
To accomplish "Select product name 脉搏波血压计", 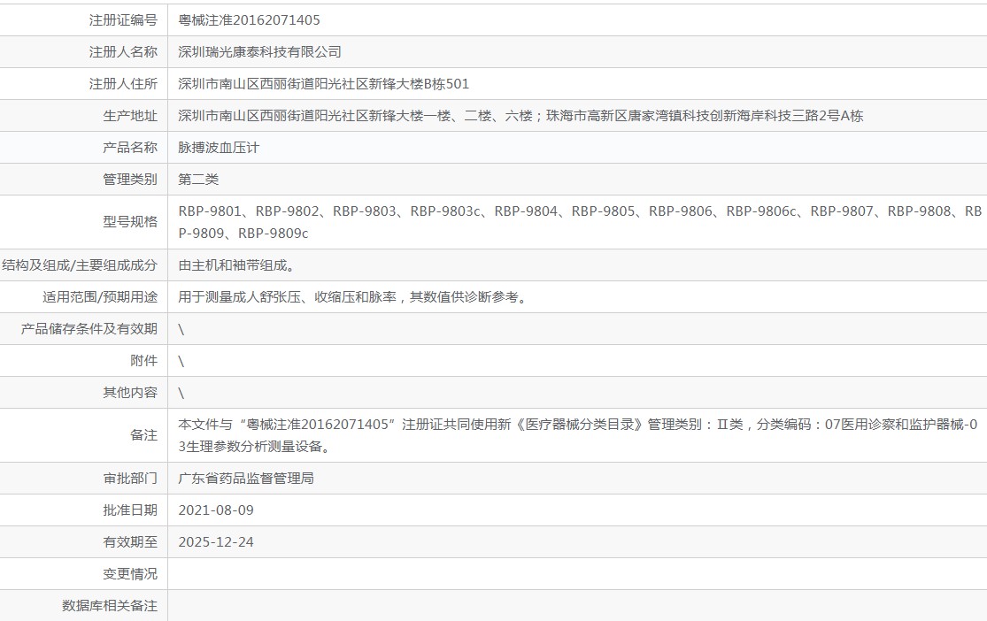I will click(x=219, y=148).
